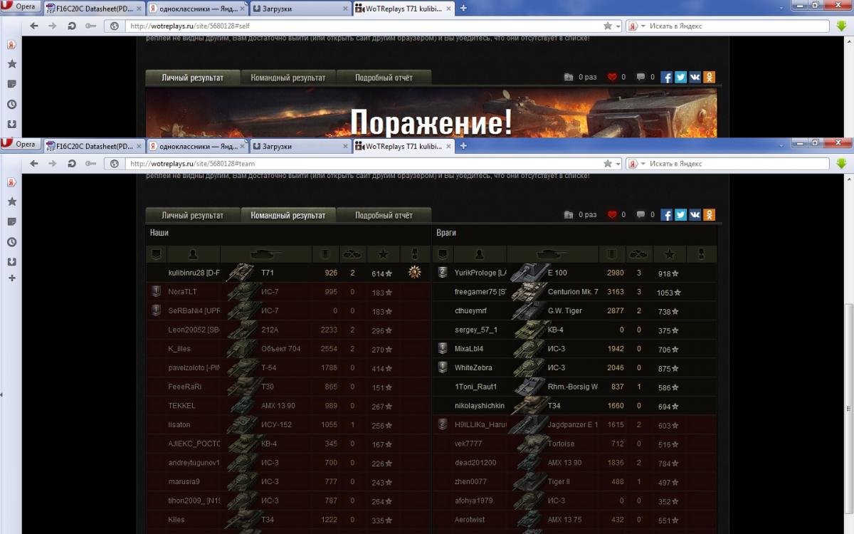Open Командный результат tab in upper page
This screenshot has width=854, height=534.
point(288,77)
